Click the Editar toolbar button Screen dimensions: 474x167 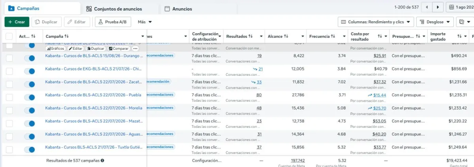tap(77, 22)
